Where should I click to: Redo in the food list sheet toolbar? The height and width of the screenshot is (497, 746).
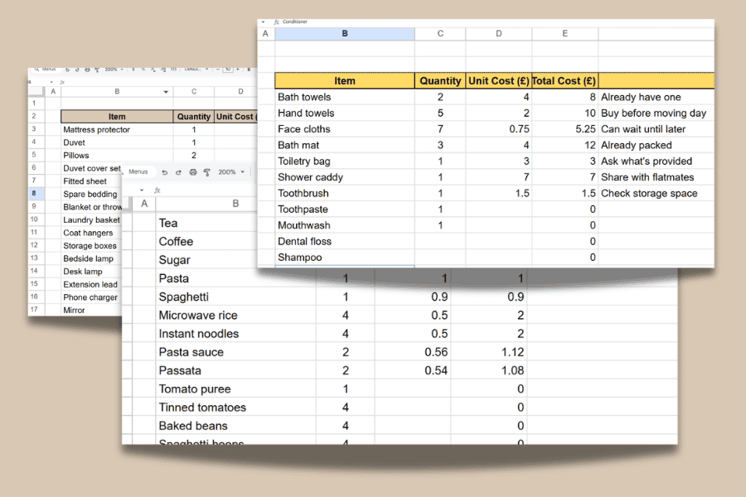coord(178,172)
